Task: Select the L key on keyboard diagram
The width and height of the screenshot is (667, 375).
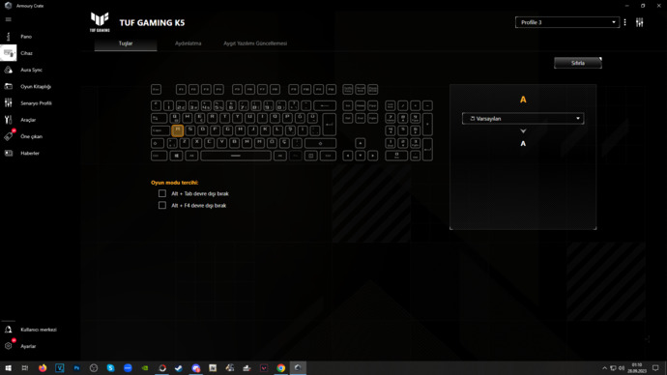Action: pos(277,130)
